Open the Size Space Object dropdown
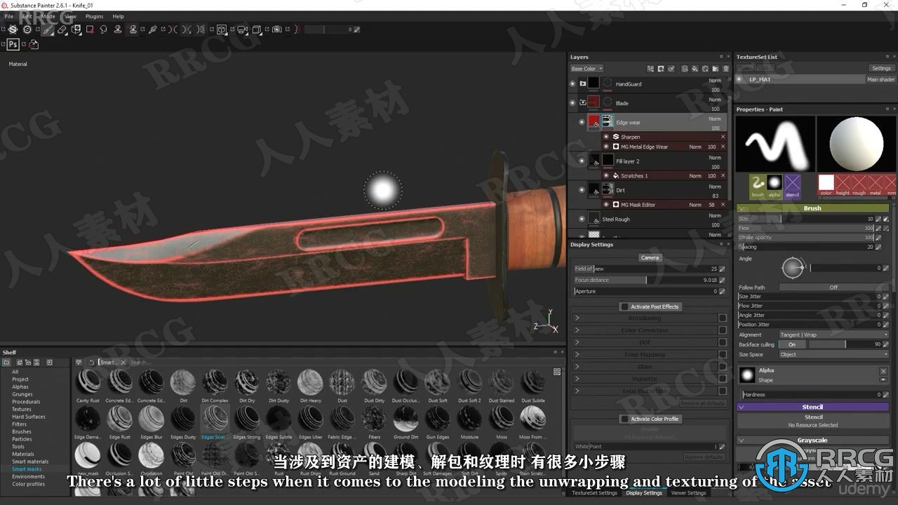Image resolution: width=898 pixels, height=505 pixels. (x=833, y=354)
